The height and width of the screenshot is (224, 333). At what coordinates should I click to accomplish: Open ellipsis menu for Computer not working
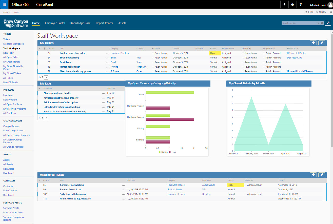click(x=123, y=185)
